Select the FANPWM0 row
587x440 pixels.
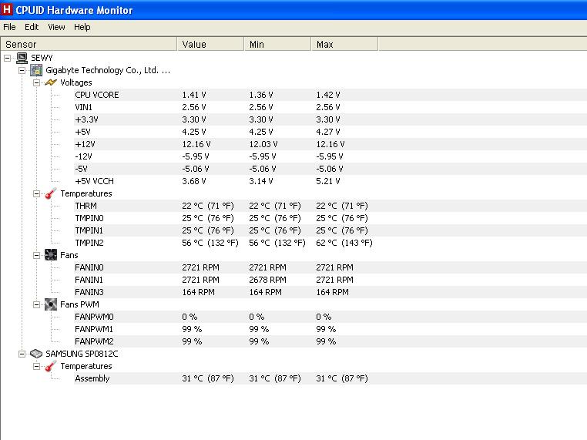330,317
